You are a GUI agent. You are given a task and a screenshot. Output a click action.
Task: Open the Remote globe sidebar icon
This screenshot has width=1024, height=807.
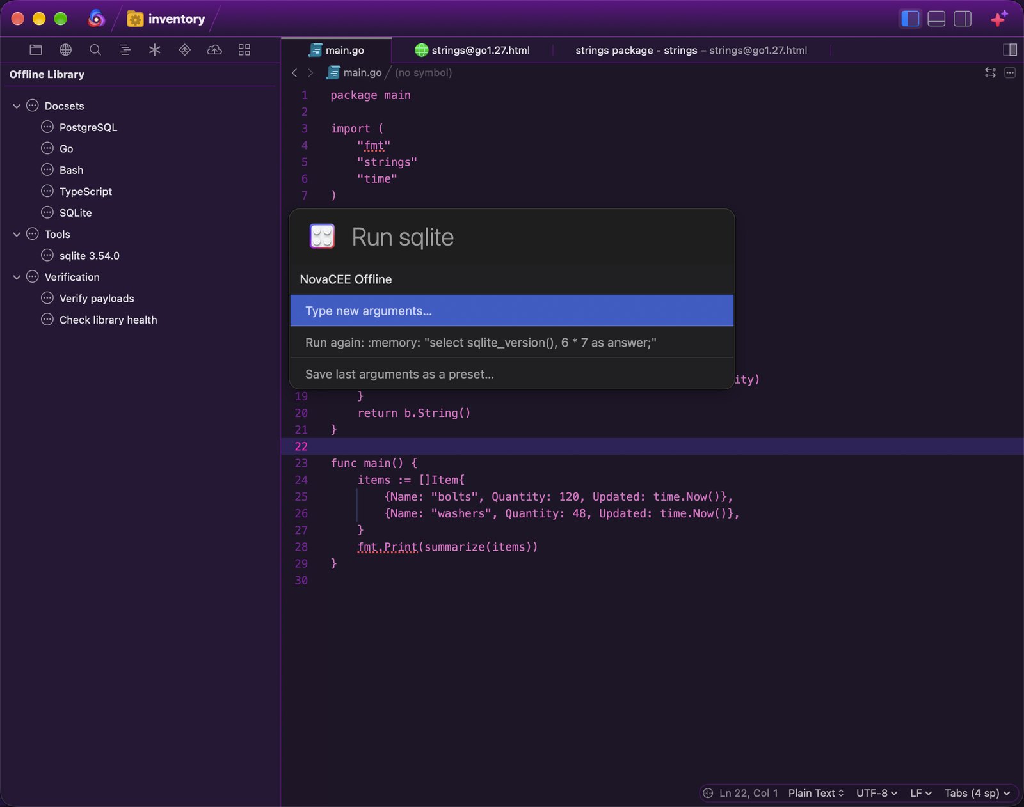65,50
